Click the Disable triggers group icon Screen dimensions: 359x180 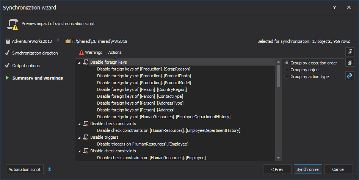click(x=86, y=137)
